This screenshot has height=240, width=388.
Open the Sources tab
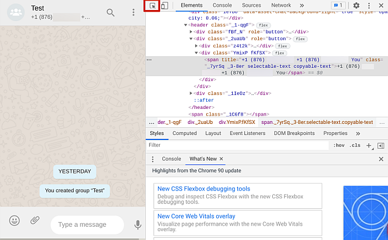252,5
